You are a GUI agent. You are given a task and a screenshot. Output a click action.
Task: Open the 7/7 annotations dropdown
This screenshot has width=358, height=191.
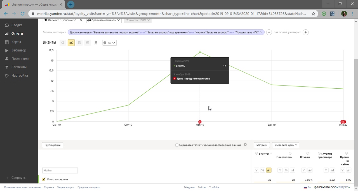pos(109,43)
